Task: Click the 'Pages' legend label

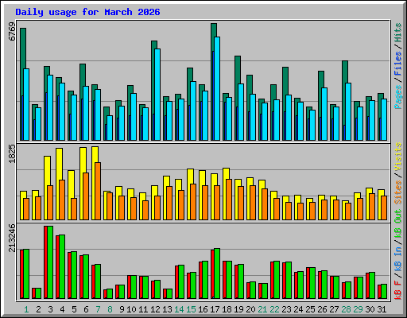Action: (x=398, y=97)
